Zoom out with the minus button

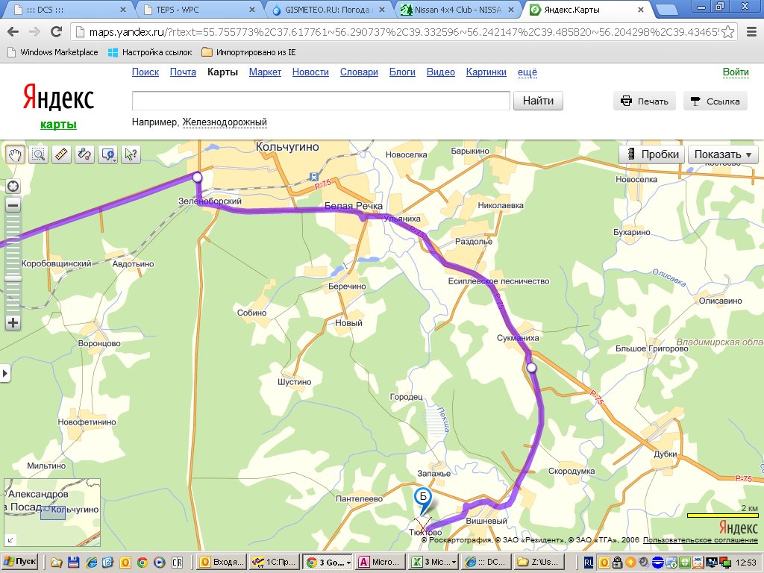pyautogui.click(x=13, y=205)
